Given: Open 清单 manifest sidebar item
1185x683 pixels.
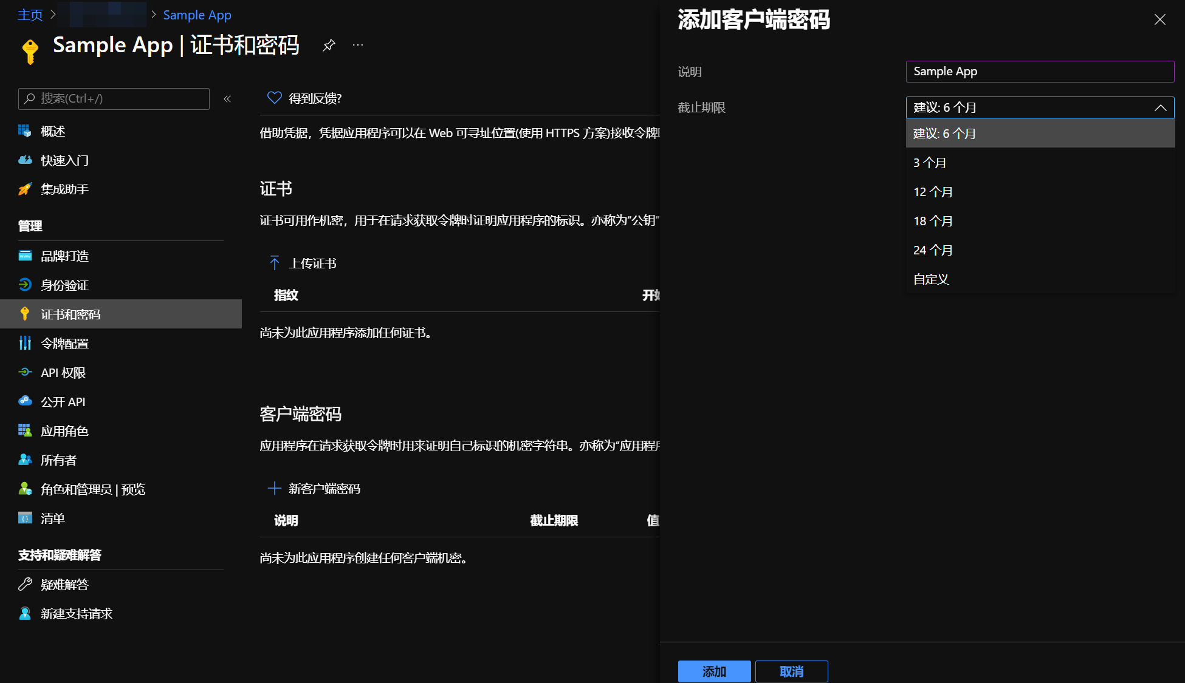Looking at the screenshot, I should [52, 518].
